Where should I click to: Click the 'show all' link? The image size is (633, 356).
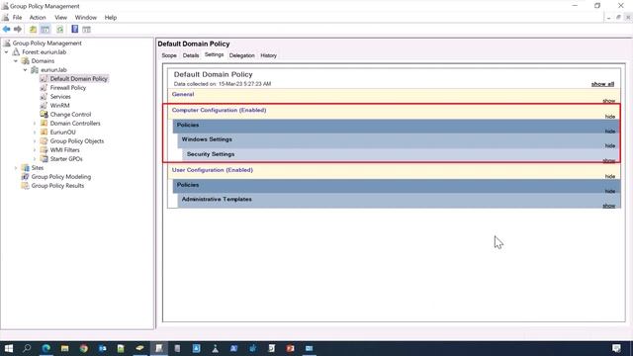(602, 84)
